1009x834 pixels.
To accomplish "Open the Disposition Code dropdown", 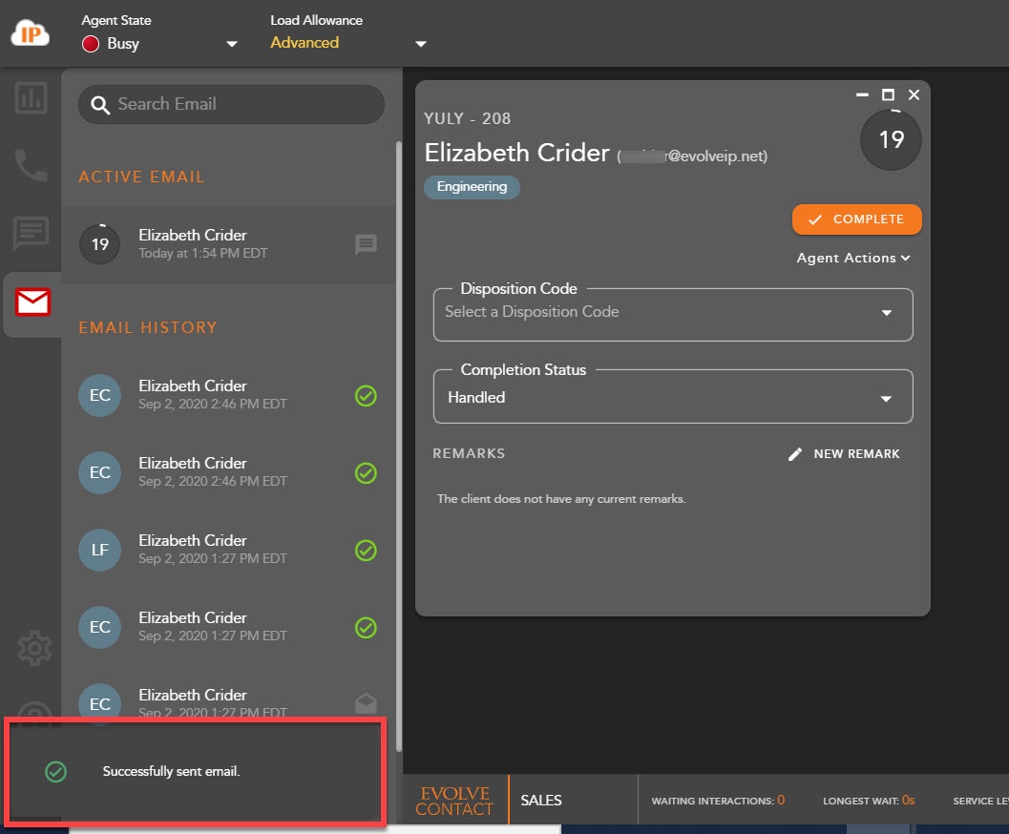I will click(886, 313).
